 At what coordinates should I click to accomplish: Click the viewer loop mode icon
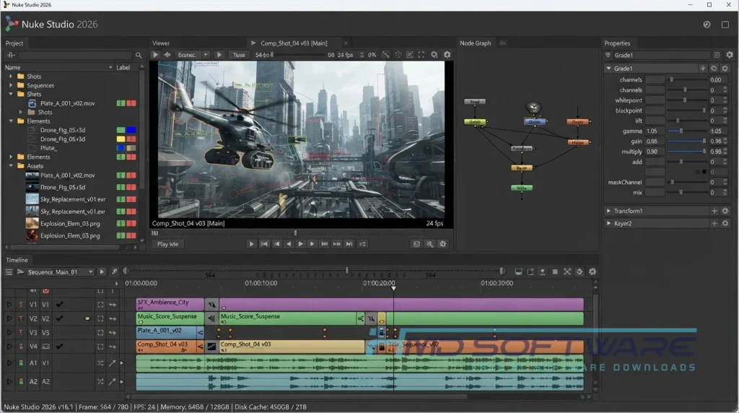click(362, 244)
